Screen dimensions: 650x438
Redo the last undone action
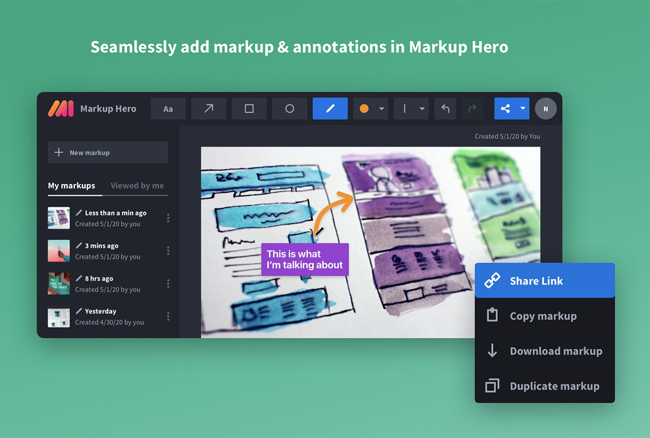[x=472, y=108]
